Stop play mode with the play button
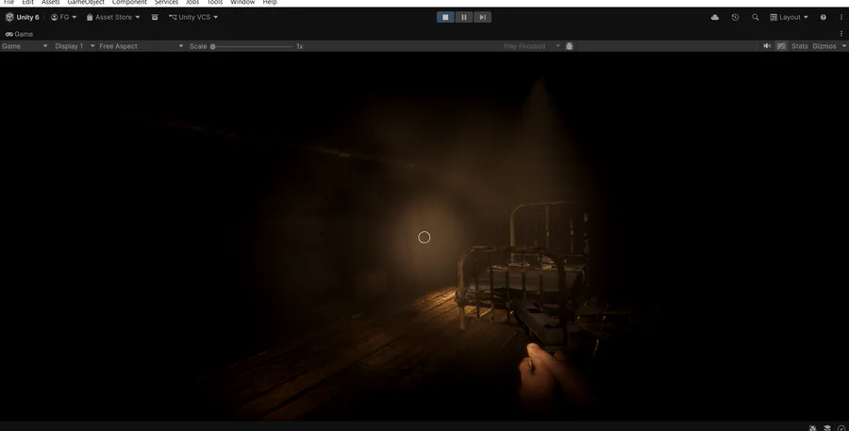This screenshot has width=849, height=431. (445, 17)
